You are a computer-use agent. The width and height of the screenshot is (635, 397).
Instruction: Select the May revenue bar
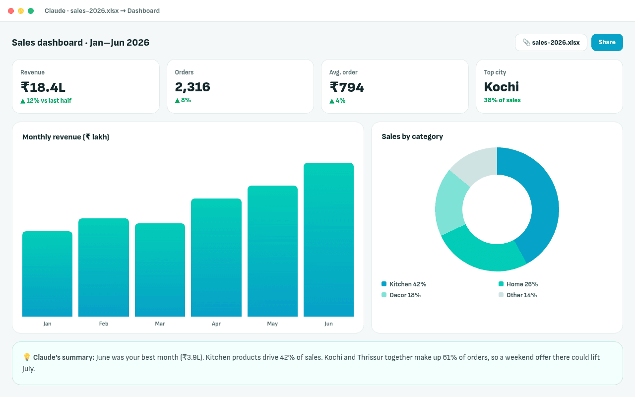coord(272,251)
